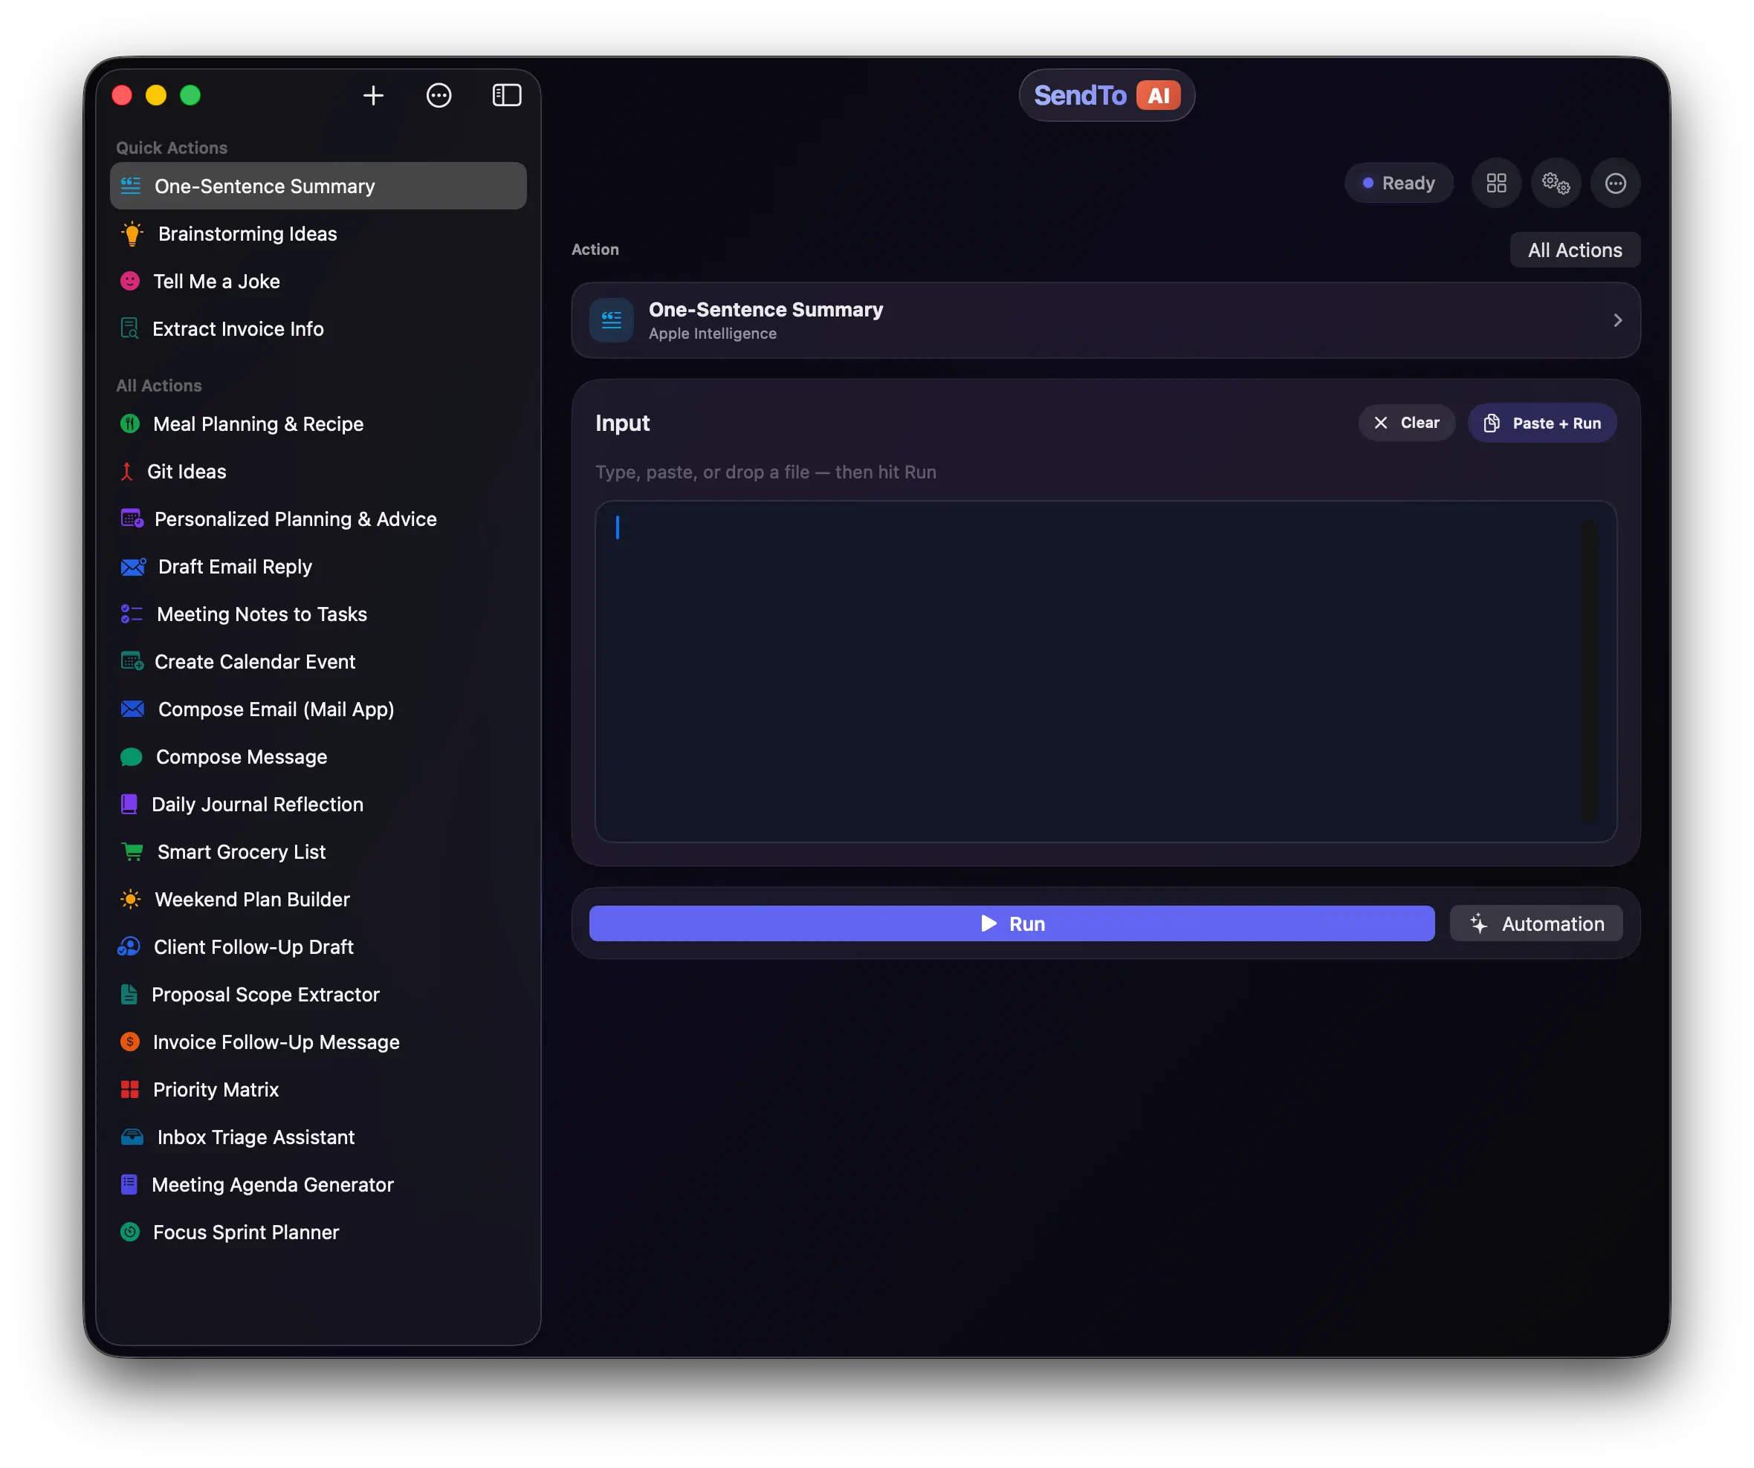1754x1468 pixels.
Task: Click the One-Sentence Summary sidebar icon
Action: tap(130, 186)
